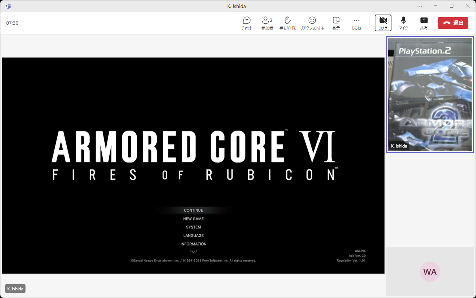This screenshot has height=298, width=476.
Task: Click the K. Ishida presenter name label
Action: 15,289
